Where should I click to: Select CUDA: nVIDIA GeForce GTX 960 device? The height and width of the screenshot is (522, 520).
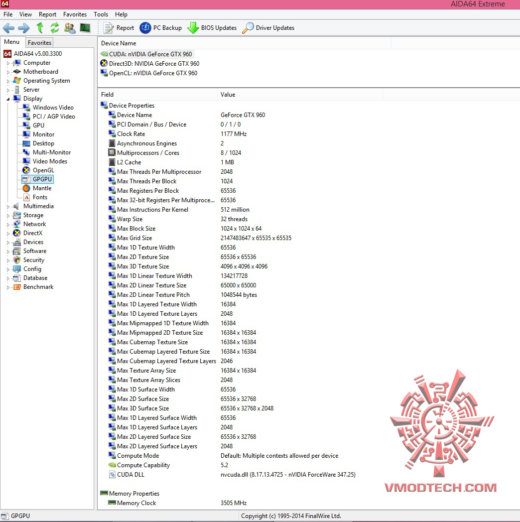click(x=146, y=54)
